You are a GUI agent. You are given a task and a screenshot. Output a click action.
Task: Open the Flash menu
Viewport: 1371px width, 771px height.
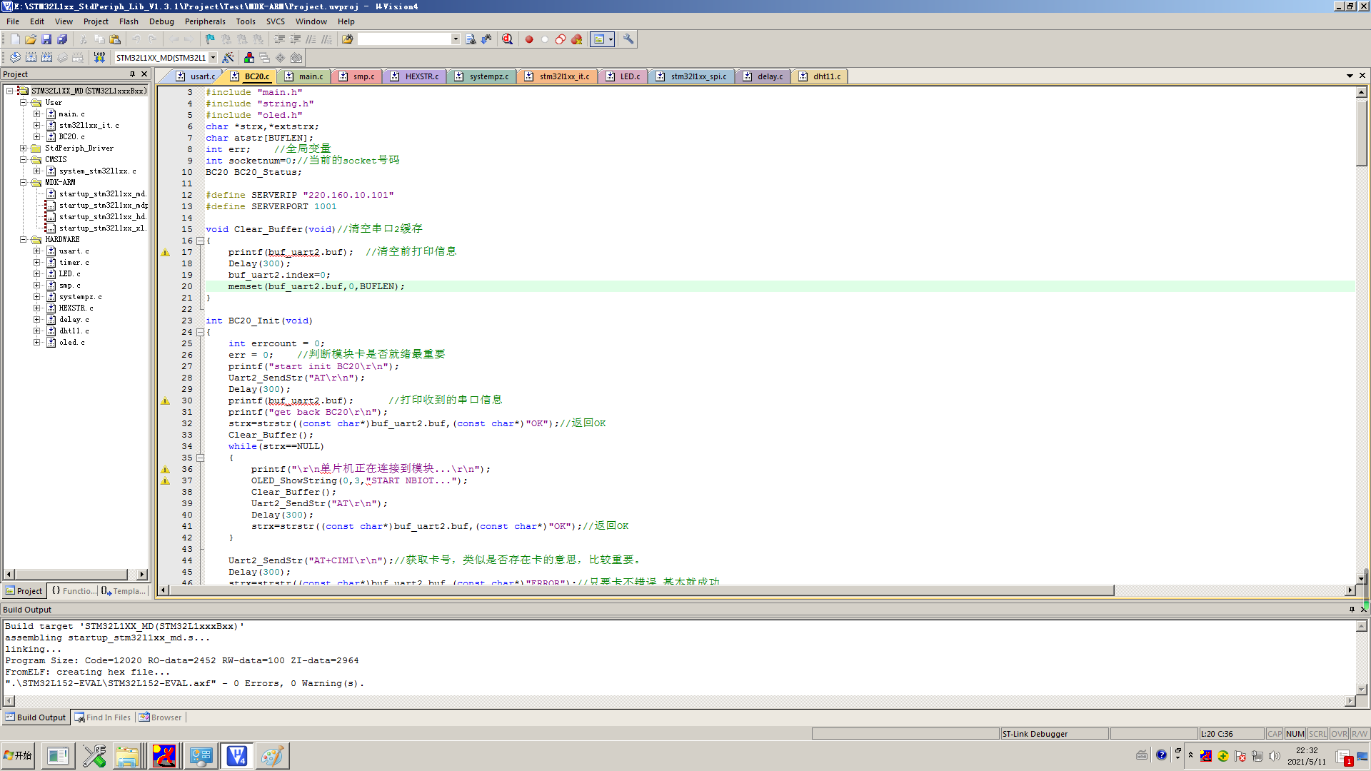129,21
